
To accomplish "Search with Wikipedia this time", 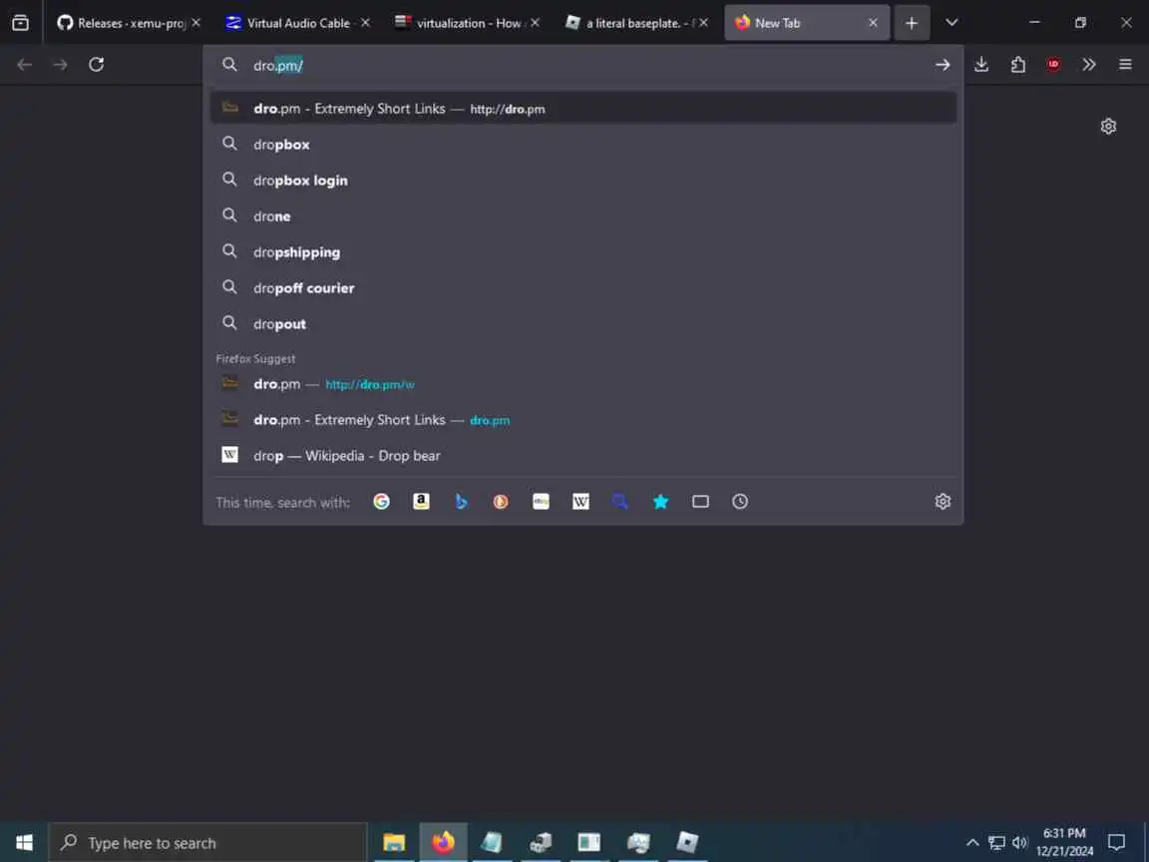I will 580,502.
